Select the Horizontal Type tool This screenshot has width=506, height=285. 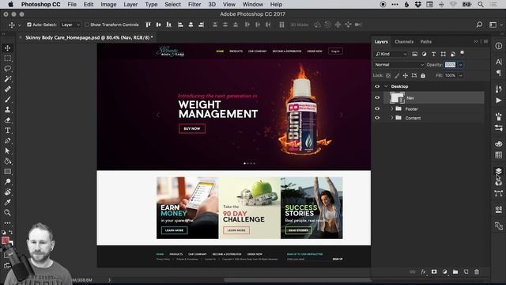pyautogui.click(x=7, y=131)
